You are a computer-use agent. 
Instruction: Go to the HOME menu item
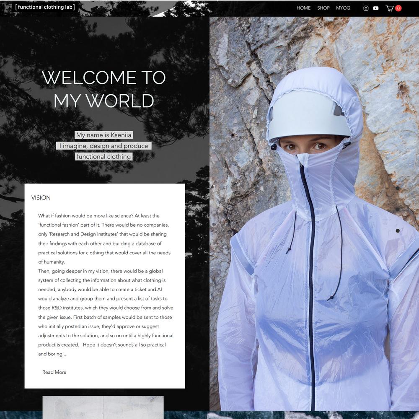tap(303, 8)
